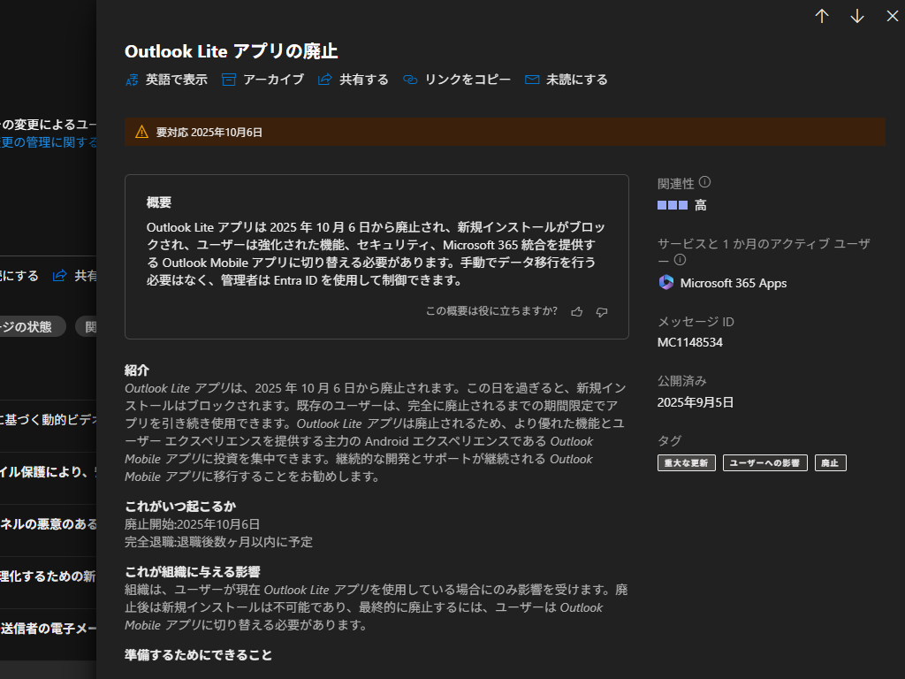Click the chain icon for リンクをコピー
905x679 pixels.
(x=409, y=79)
